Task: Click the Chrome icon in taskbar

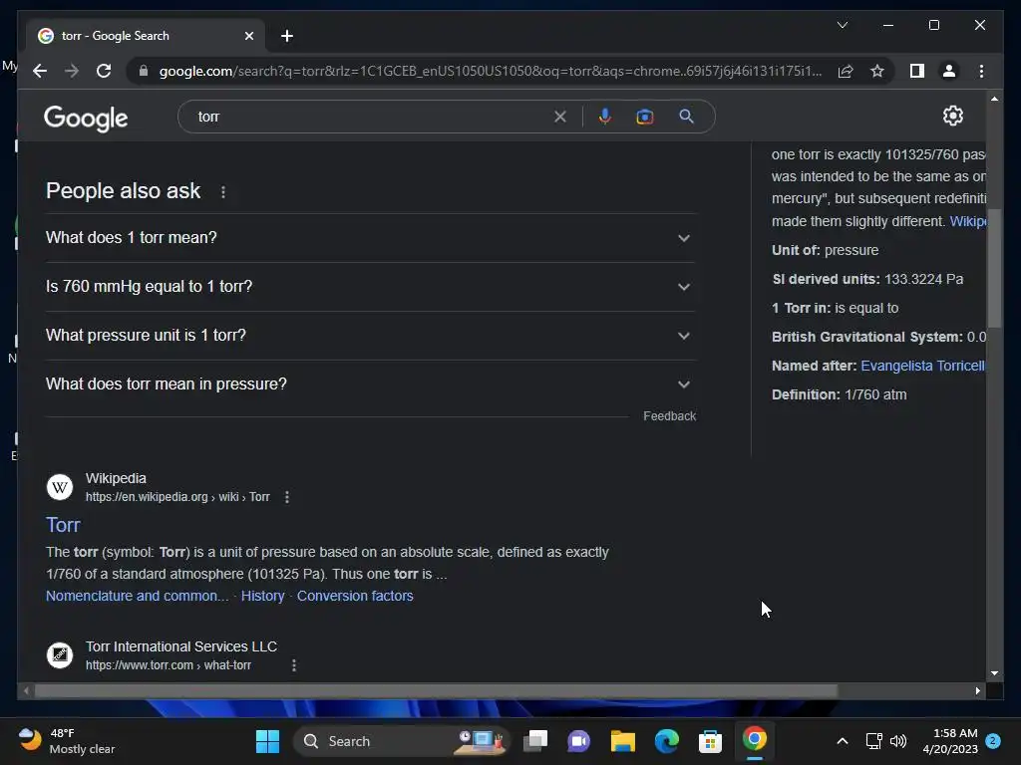Action: pyautogui.click(x=754, y=740)
